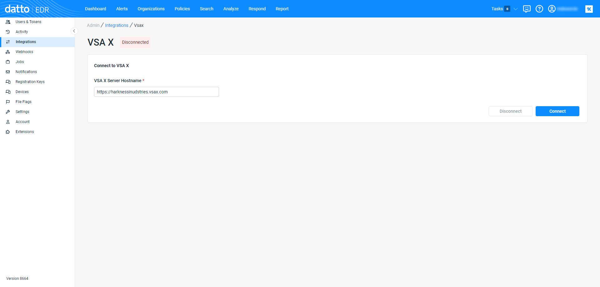Click the Disconnected status badge
Screen dimensions: 600x287
pyautogui.click(x=135, y=42)
